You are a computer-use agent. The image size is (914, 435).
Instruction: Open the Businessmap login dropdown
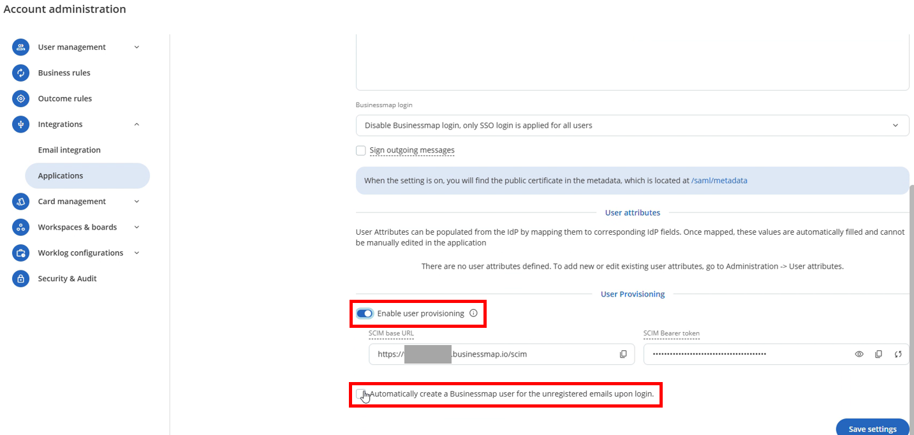point(632,126)
